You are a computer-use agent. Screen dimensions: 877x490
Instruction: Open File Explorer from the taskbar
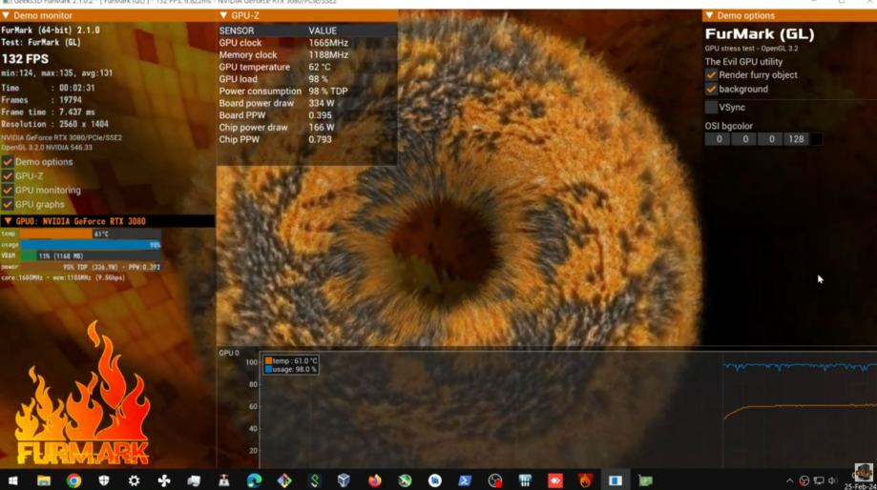(x=44, y=480)
